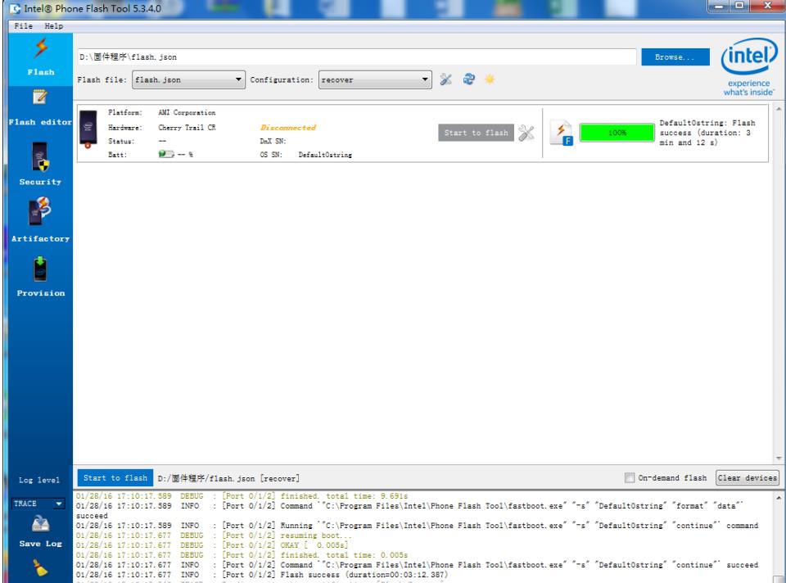
Task: Open the Artifactory section
Action: [x=40, y=219]
